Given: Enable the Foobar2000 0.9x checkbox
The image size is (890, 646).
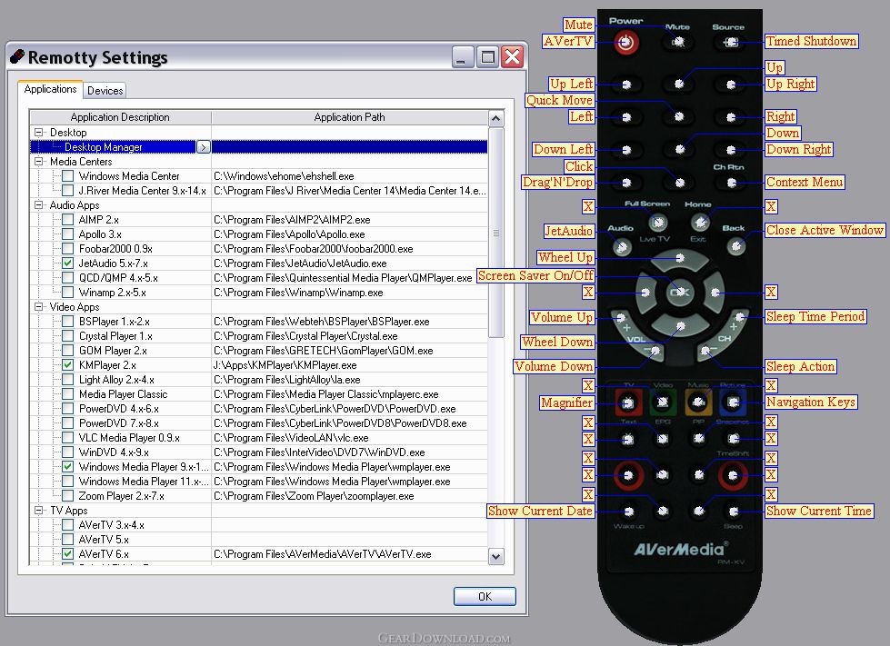Looking at the screenshot, I should coord(67,249).
